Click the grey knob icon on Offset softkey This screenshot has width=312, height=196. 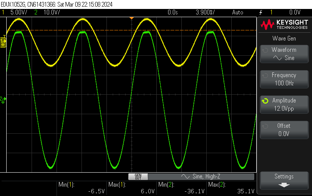[265, 126]
